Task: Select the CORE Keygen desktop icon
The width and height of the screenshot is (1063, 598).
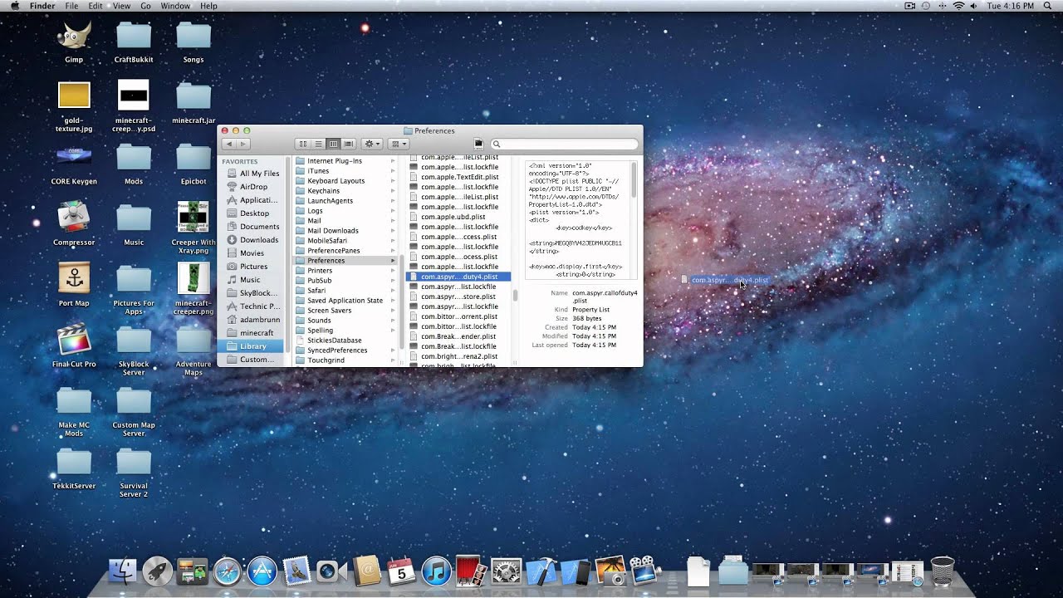Action: coord(74,157)
